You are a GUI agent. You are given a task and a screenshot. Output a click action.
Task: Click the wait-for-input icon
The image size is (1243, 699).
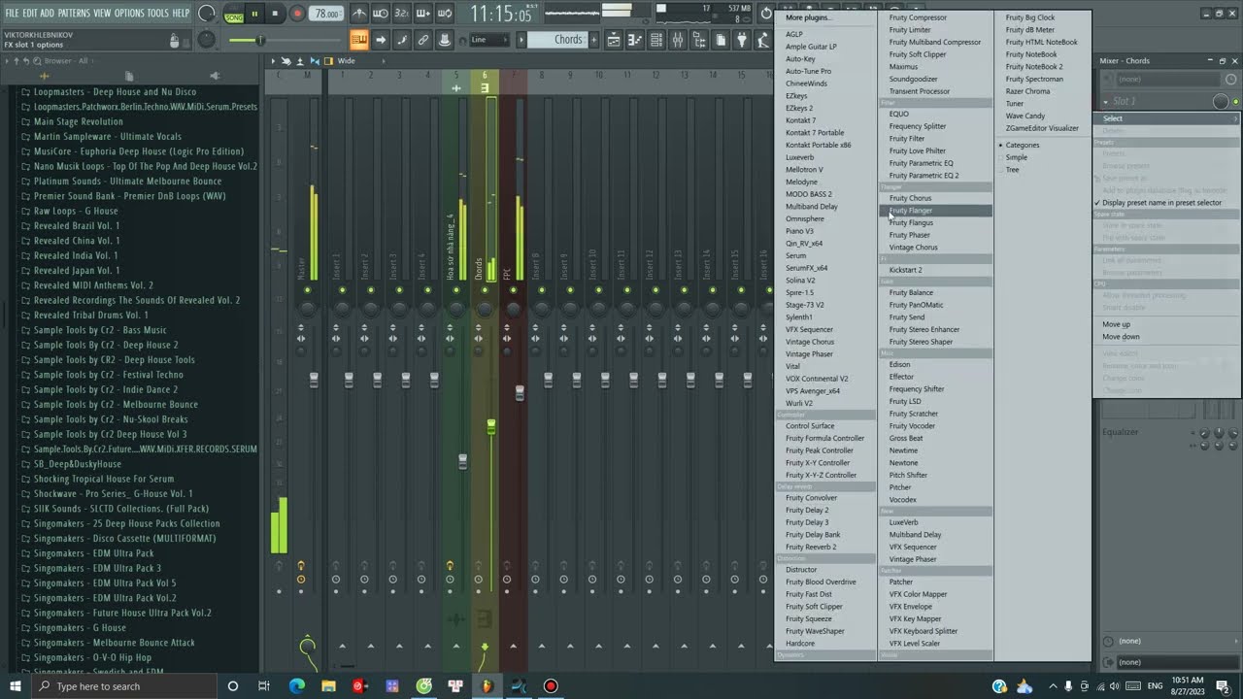[381, 14]
